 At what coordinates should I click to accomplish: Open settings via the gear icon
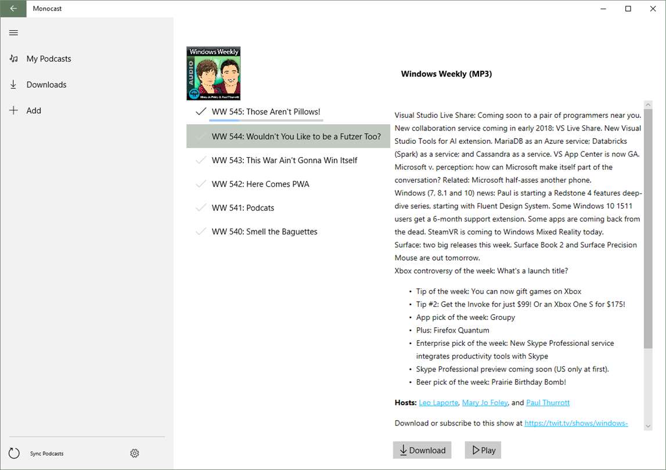135,453
